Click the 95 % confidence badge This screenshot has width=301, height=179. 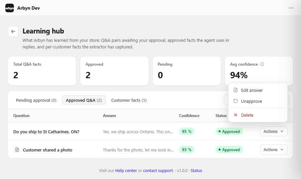186,132
